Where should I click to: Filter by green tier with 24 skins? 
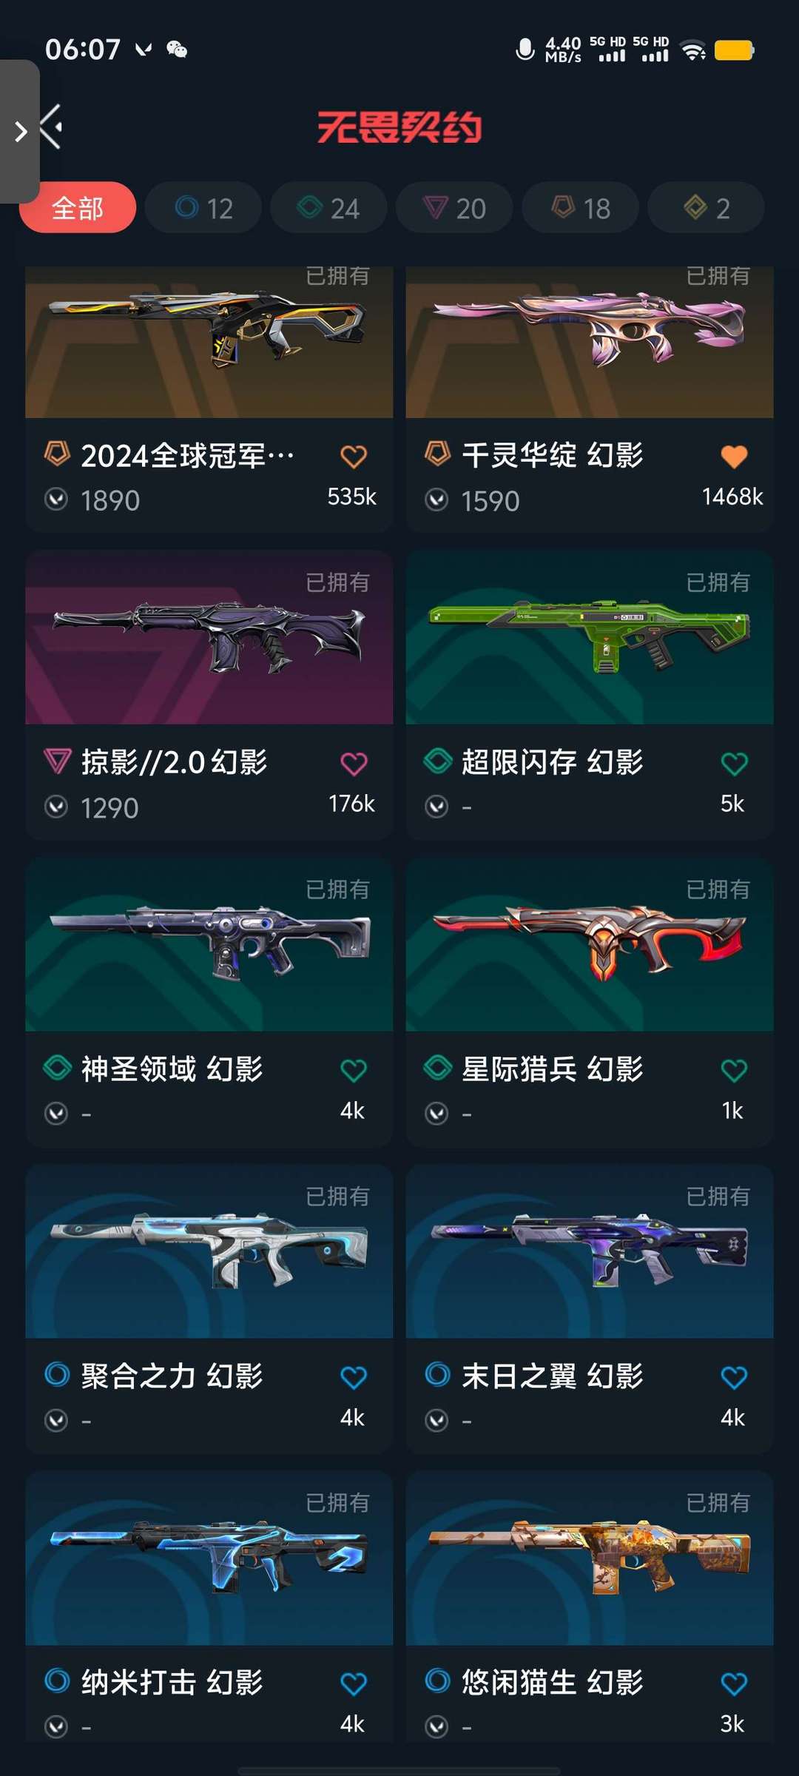coord(328,208)
